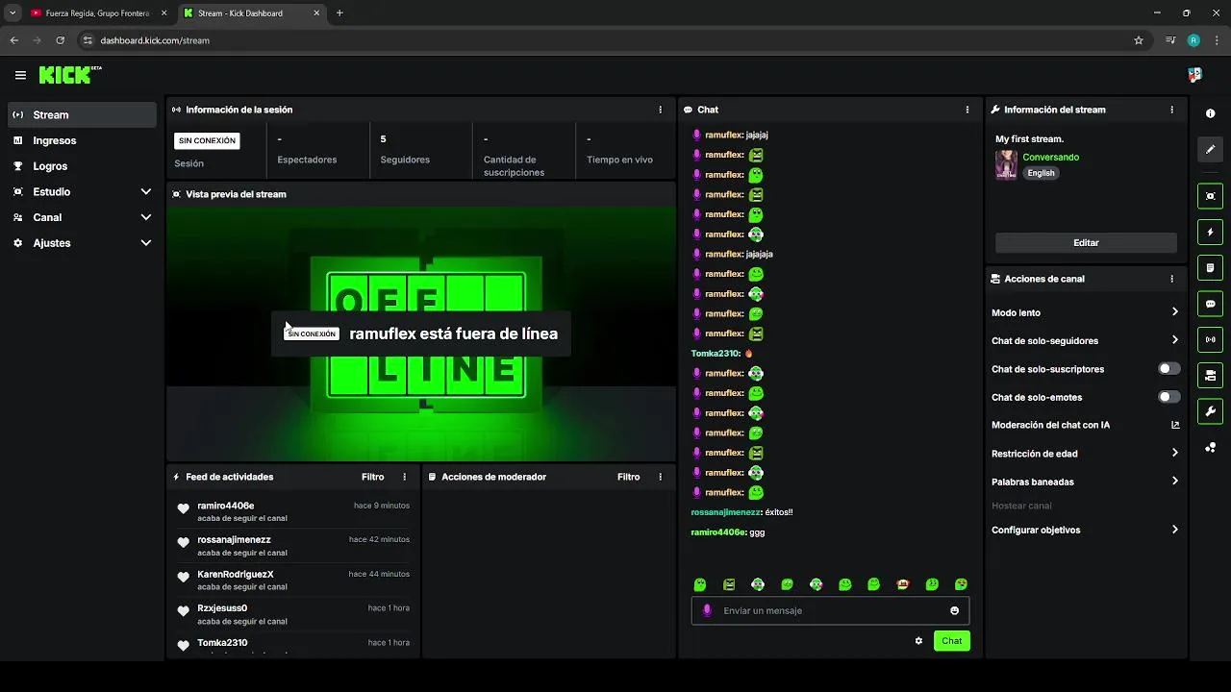Open external link for Moderación del chat con IA
The image size is (1231, 692).
click(1175, 425)
